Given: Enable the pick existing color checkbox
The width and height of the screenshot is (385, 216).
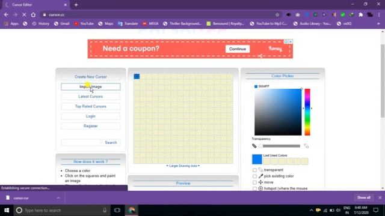Looking at the screenshot, I should click(x=254, y=176).
